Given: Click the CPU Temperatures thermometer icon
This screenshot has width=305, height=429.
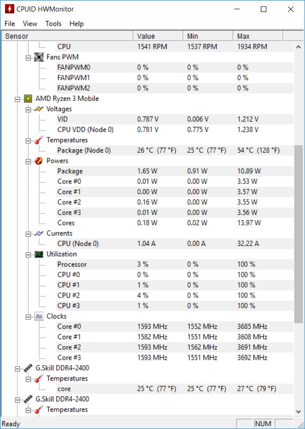Looking at the screenshot, I should pyautogui.click(x=39, y=140).
